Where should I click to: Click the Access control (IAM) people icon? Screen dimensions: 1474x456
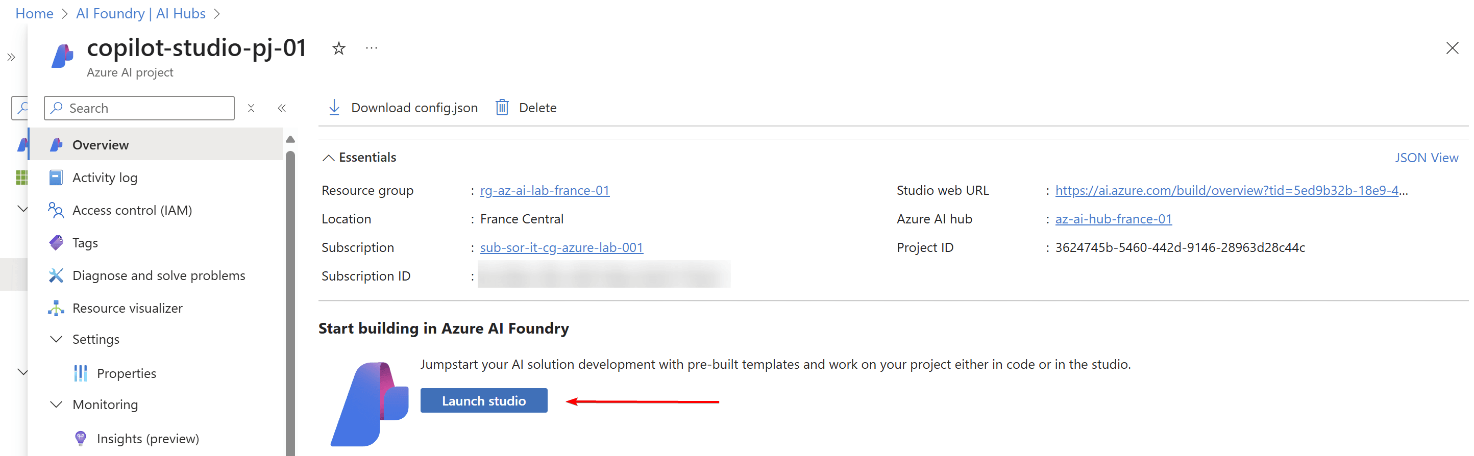[56, 210]
